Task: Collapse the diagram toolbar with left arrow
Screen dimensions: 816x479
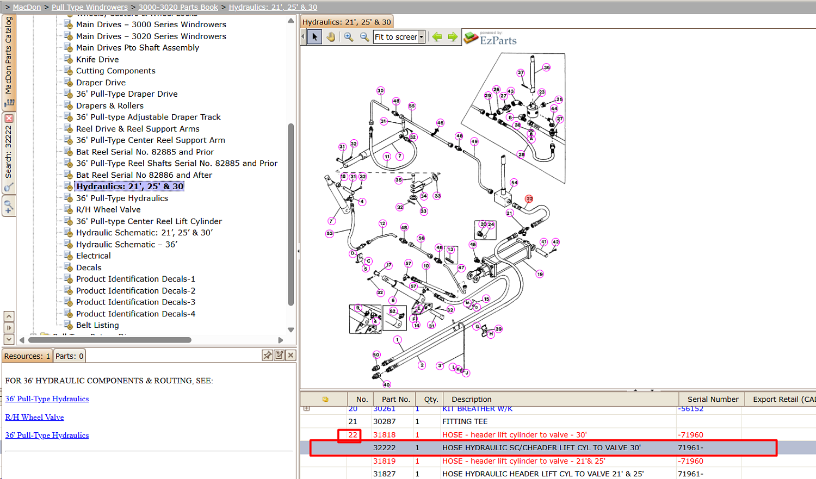Action: (303, 37)
